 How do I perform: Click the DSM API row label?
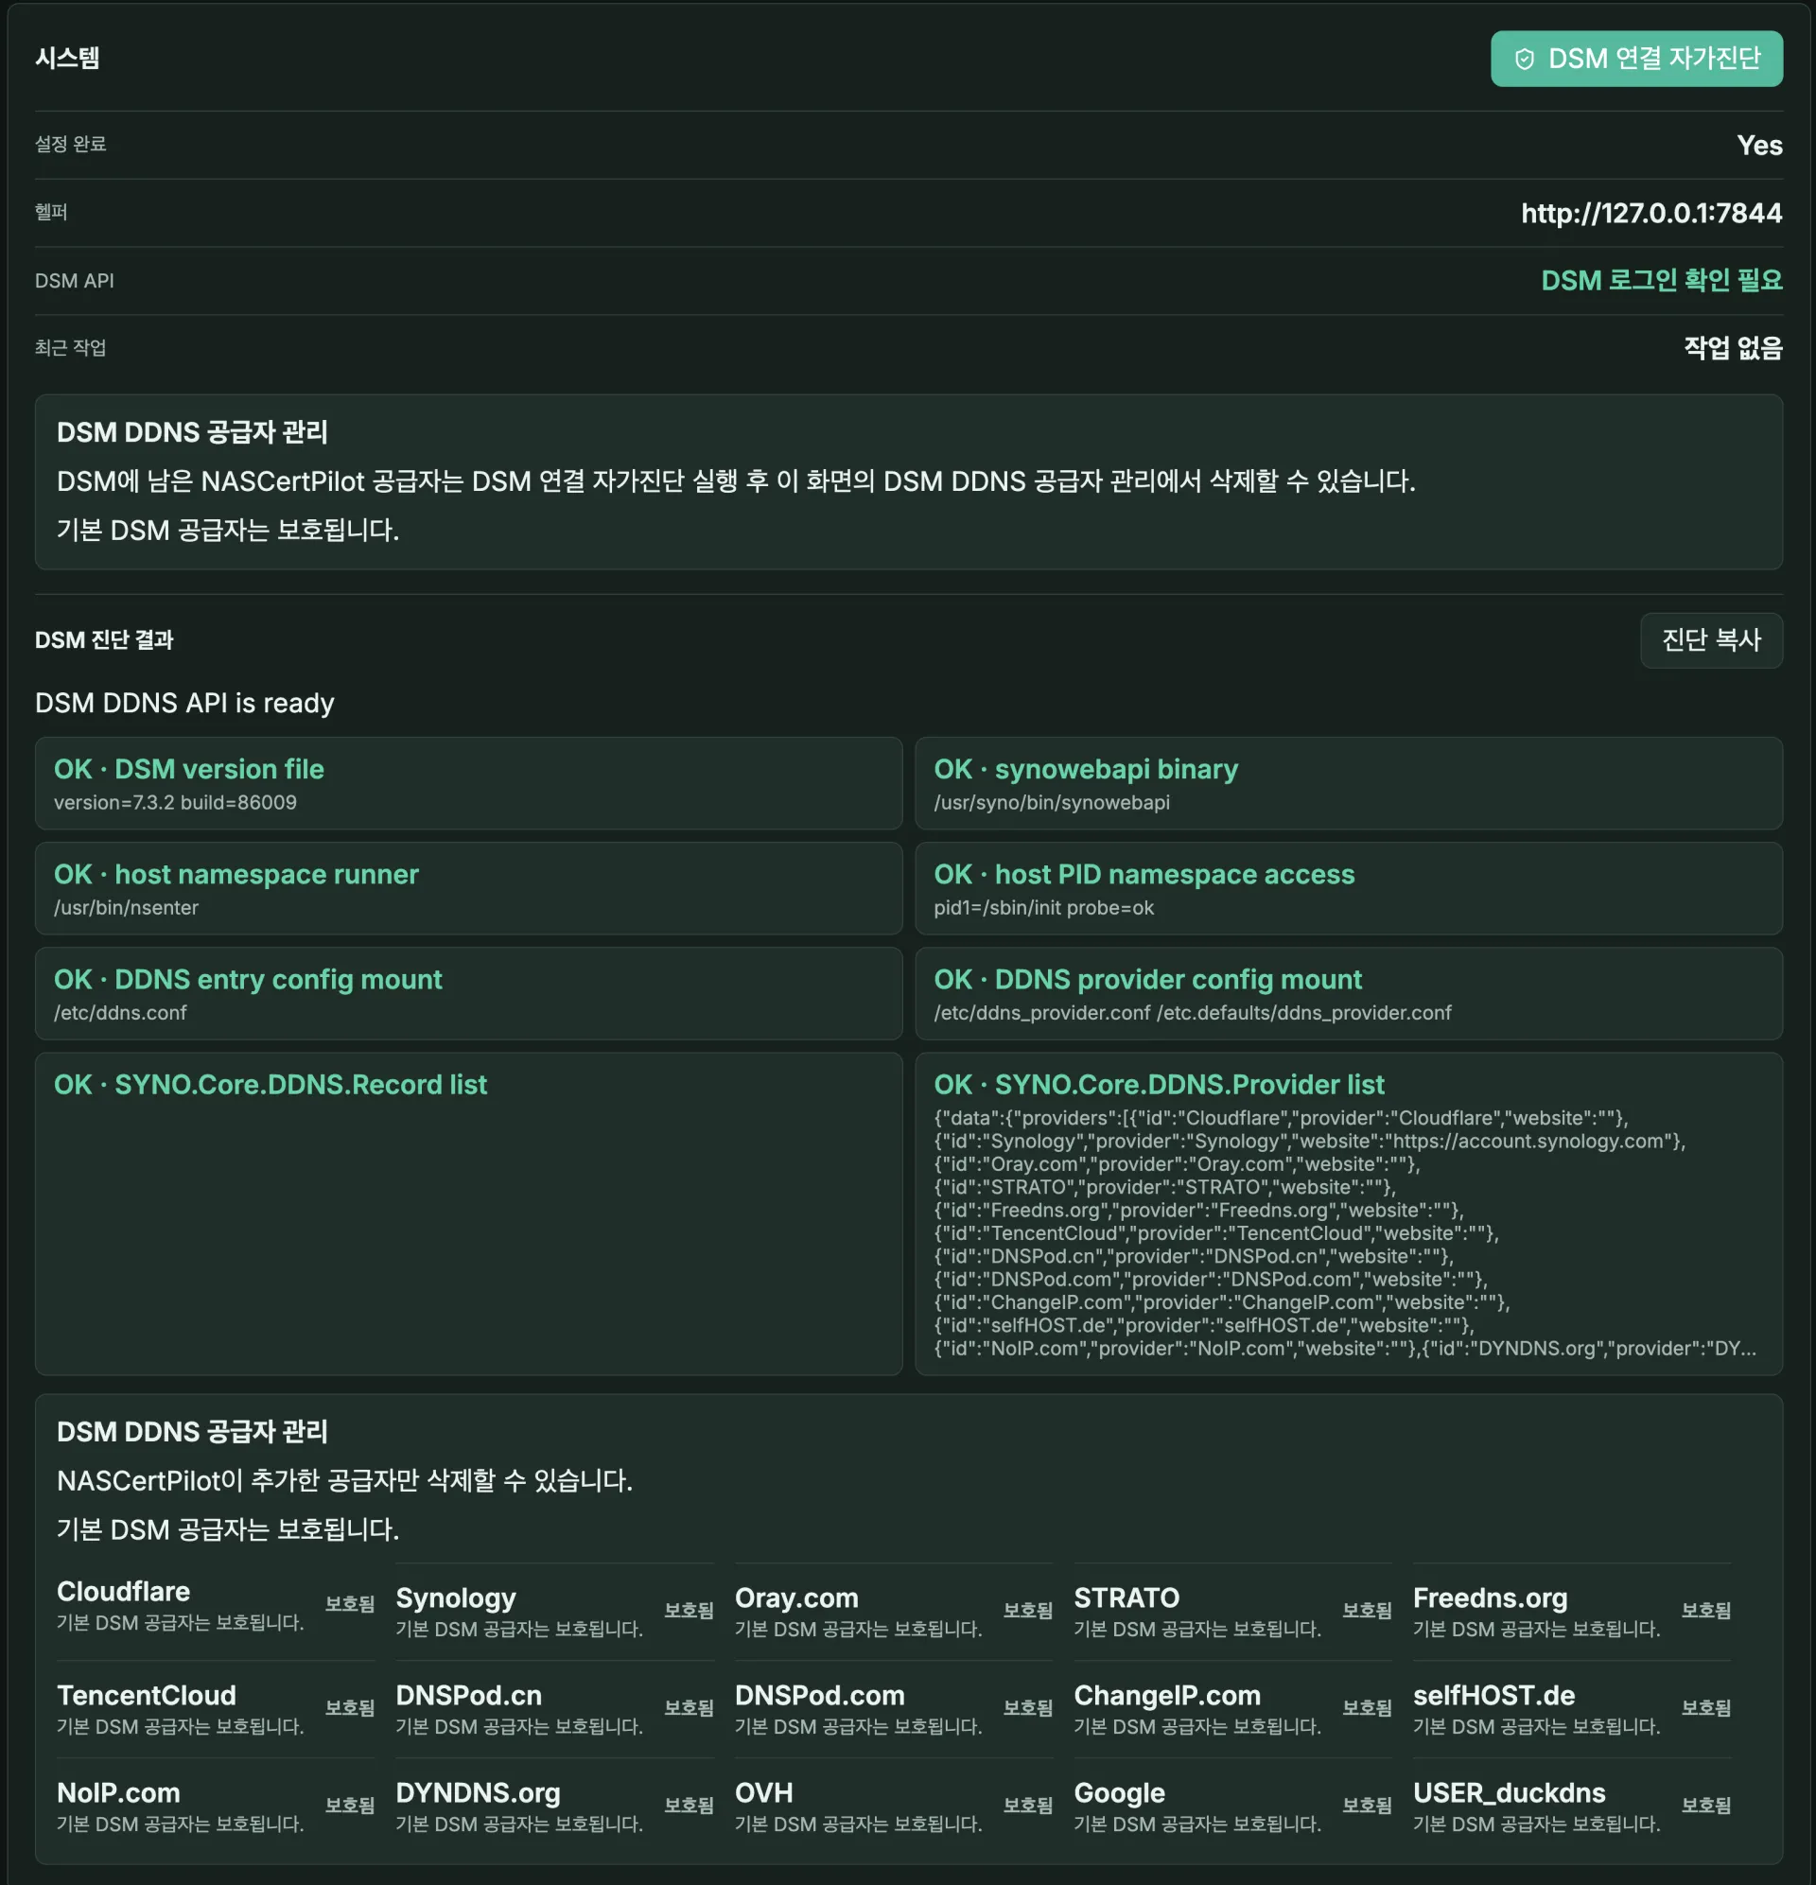[x=74, y=281]
